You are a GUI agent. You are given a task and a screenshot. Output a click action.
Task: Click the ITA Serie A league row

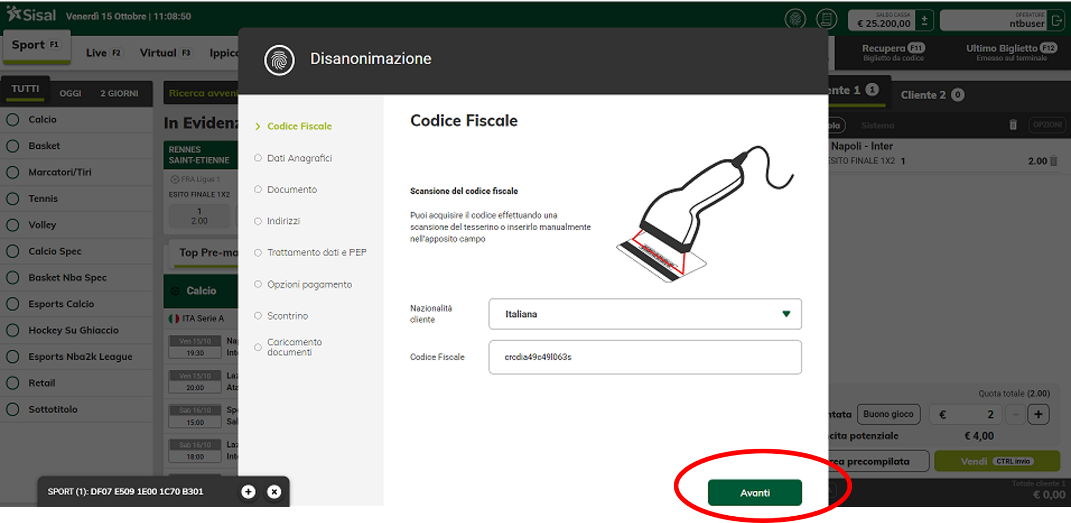201,318
